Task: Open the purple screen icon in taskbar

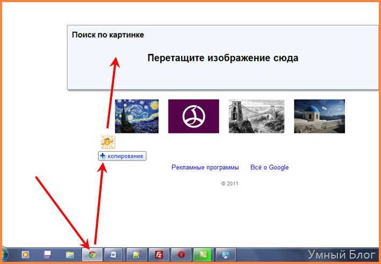Action: coord(47,254)
